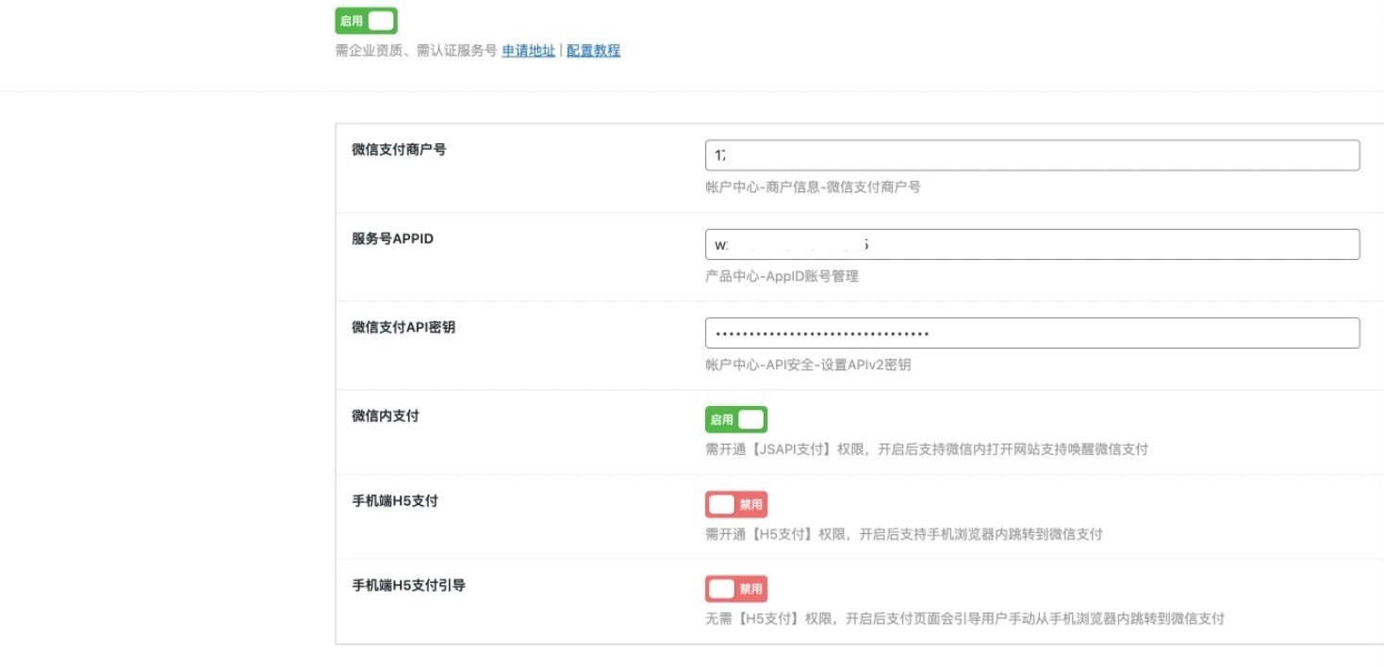
Task: Click the 微信支付商户号 input field
Action: 1032,155
